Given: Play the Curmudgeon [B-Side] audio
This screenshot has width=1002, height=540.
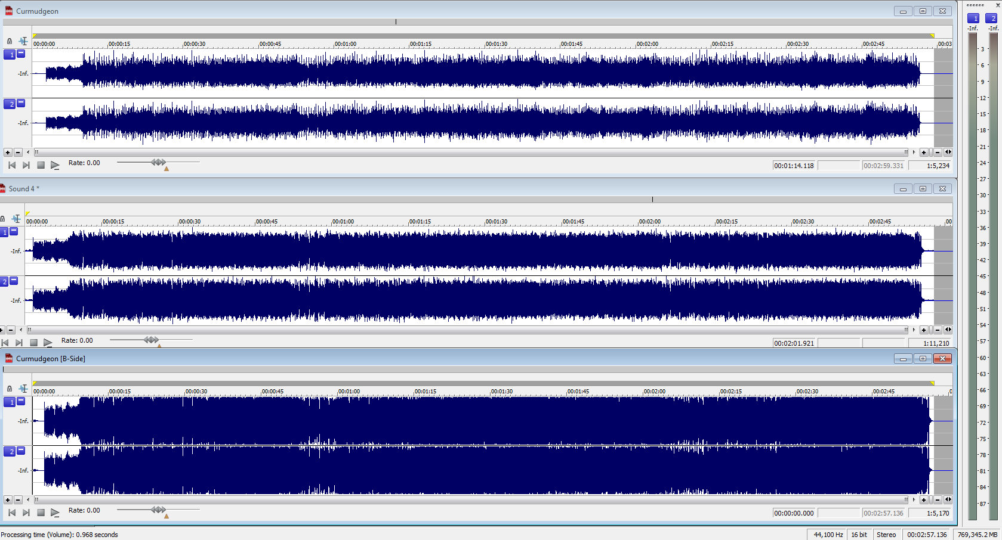Looking at the screenshot, I should point(55,513).
